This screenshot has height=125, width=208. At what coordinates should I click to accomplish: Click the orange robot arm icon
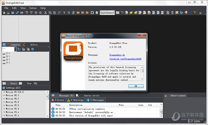24,44
